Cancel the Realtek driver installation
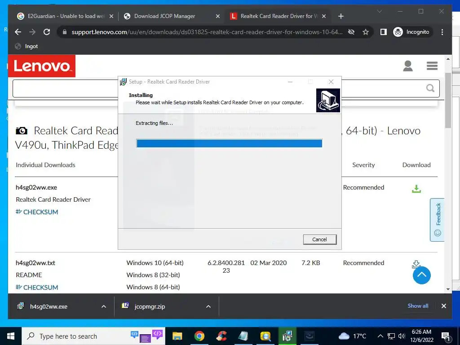 (319, 239)
